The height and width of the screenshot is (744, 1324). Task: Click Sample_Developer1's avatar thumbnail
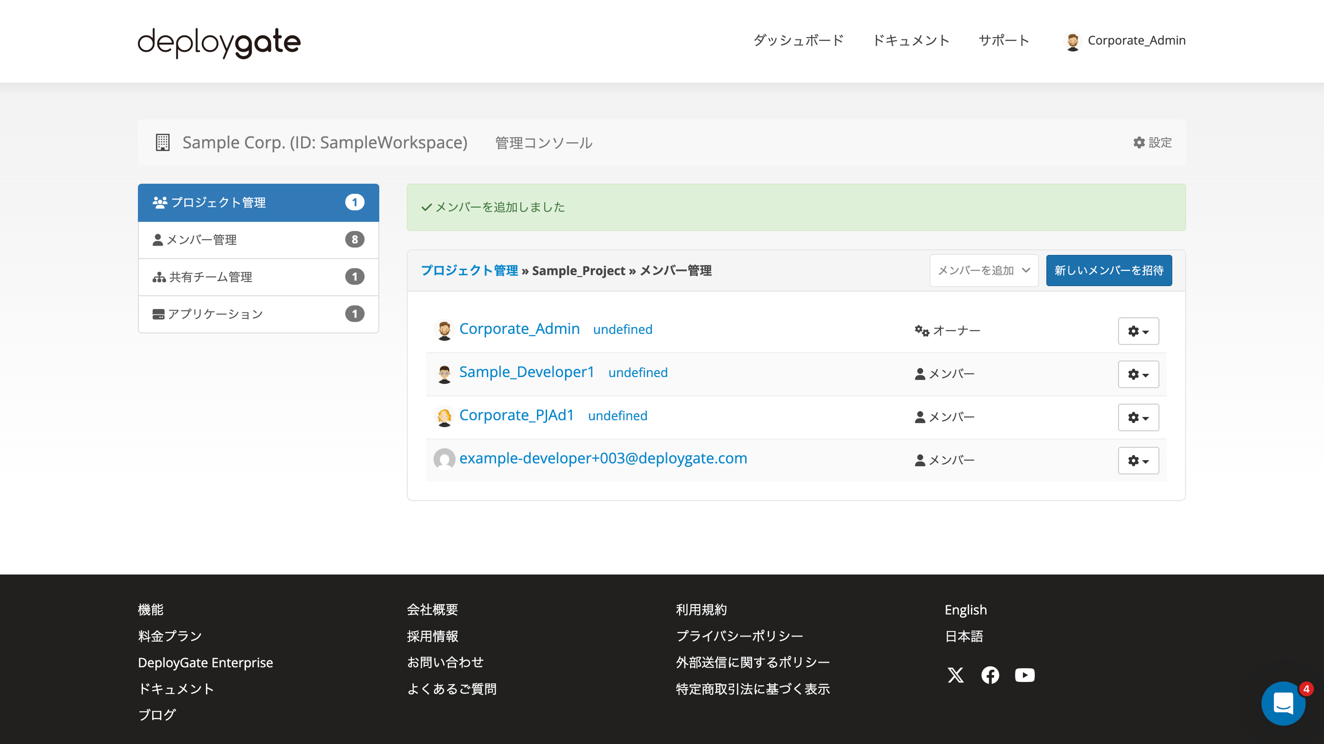[445, 373]
